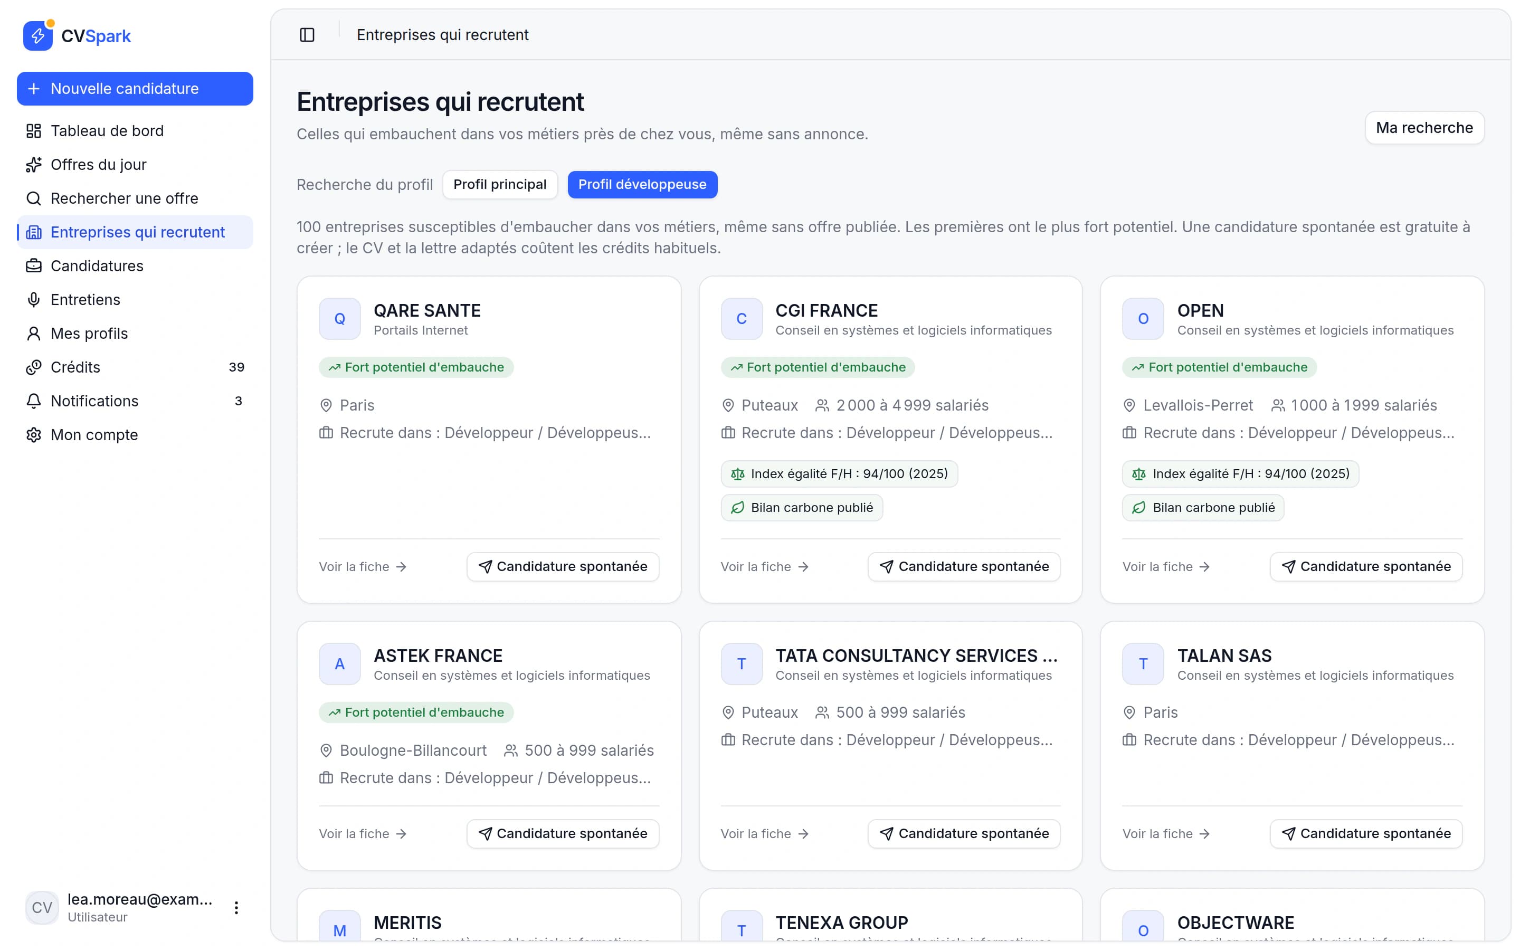Open the Candidatures section
Viewport: 1520px width, 950px height.
135,266
